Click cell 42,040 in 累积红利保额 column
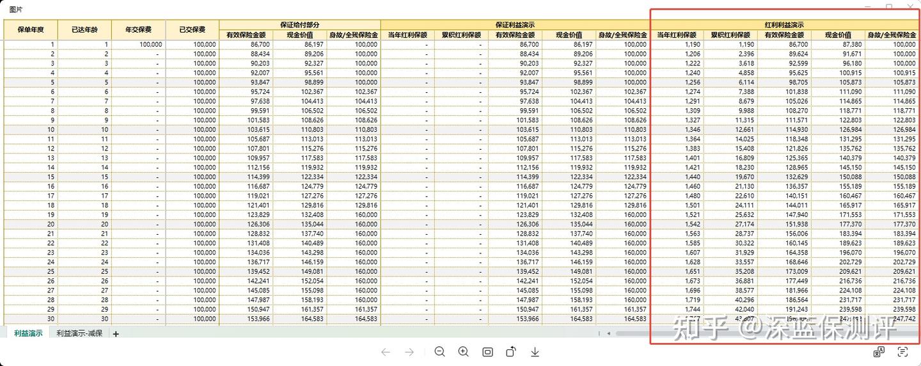The width and height of the screenshot is (921, 366). pos(730,308)
